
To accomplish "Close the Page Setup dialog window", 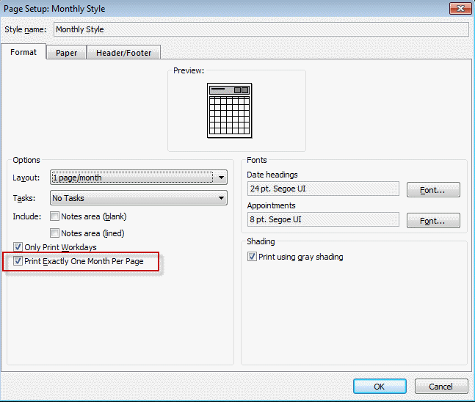I will point(460,9).
